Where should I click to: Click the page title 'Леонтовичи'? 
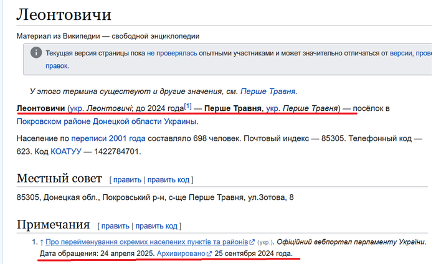(x=64, y=14)
